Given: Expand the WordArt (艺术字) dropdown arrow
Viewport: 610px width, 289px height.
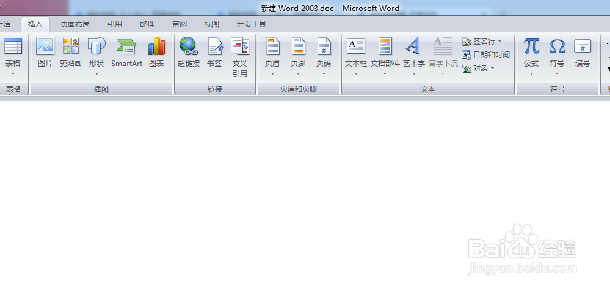Looking at the screenshot, I should (x=414, y=73).
